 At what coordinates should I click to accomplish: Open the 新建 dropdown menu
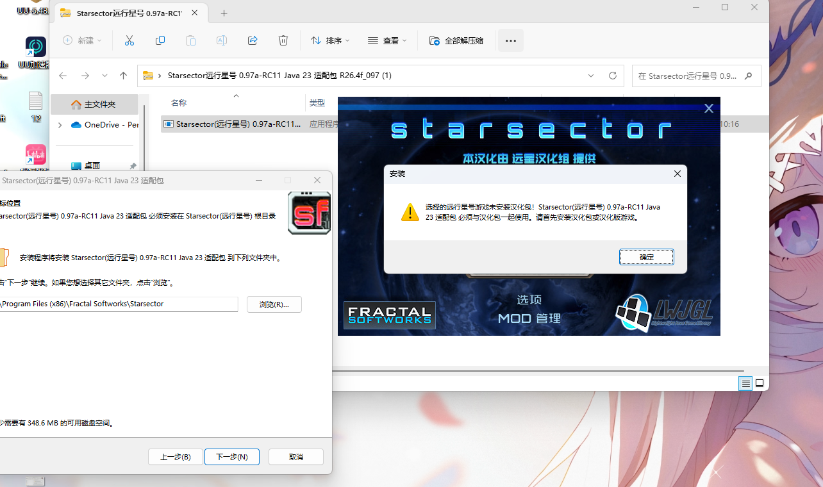(82, 40)
